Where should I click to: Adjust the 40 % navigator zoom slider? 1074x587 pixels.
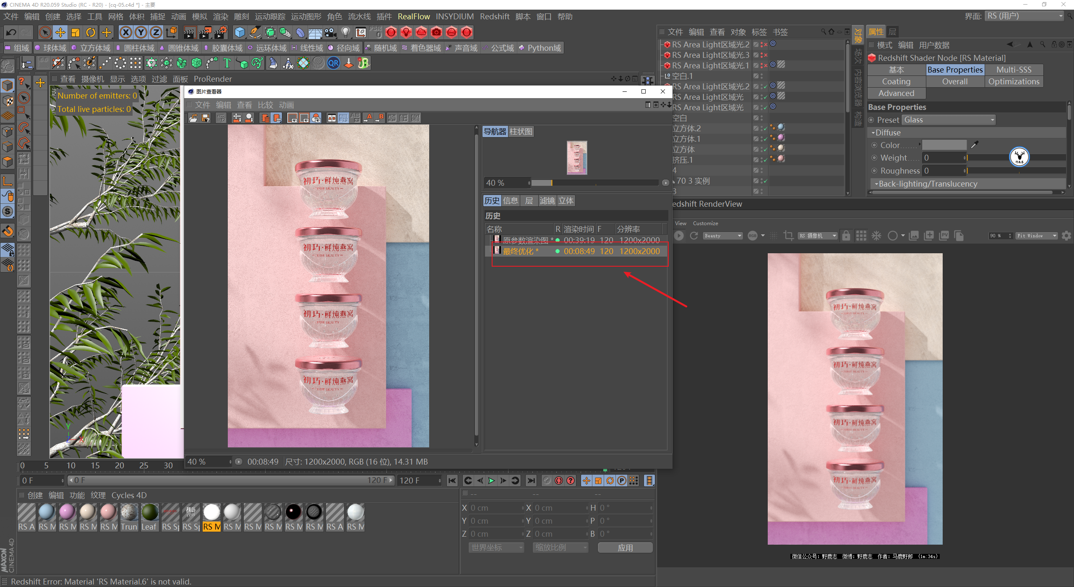coord(594,183)
